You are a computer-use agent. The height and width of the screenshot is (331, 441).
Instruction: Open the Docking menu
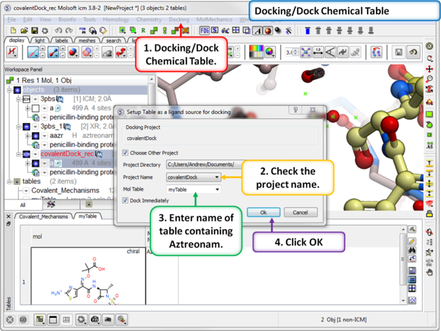pos(179,20)
